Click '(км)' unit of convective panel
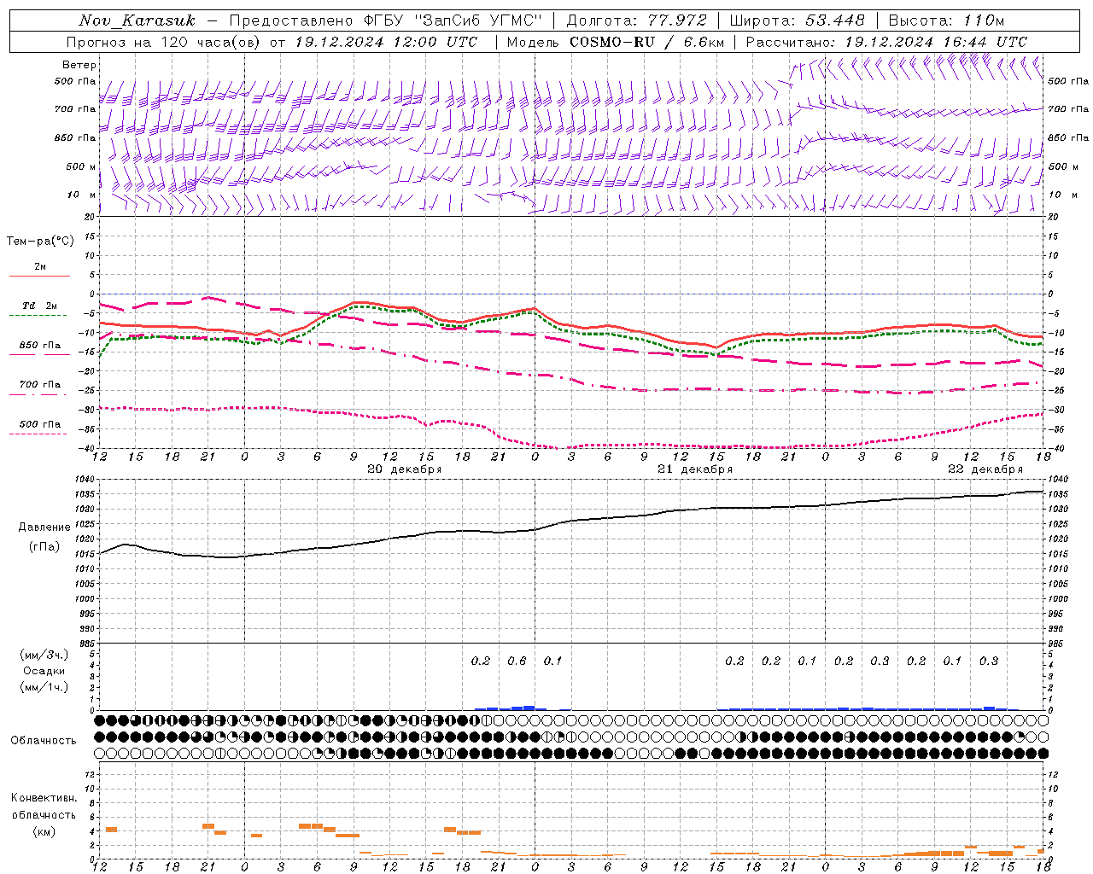 pyautogui.click(x=44, y=831)
